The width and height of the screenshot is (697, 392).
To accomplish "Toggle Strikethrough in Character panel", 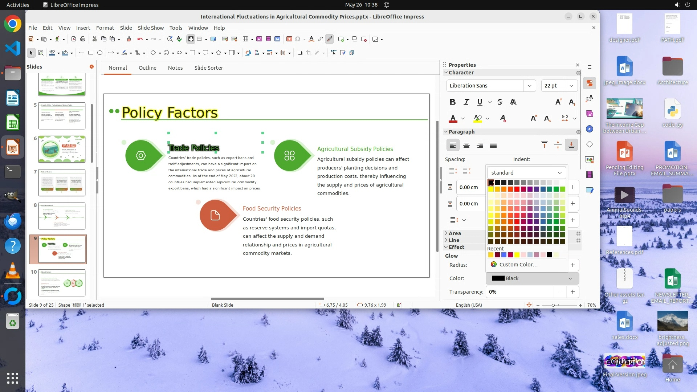I will click(x=500, y=102).
